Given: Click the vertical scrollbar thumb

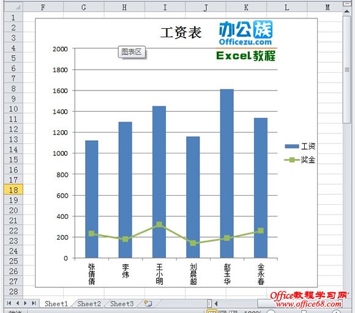Looking at the screenshot, I should coord(346,70).
